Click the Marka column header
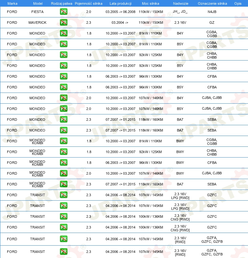 [12, 3]
